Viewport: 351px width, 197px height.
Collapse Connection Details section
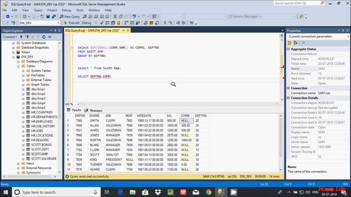[x=288, y=98]
